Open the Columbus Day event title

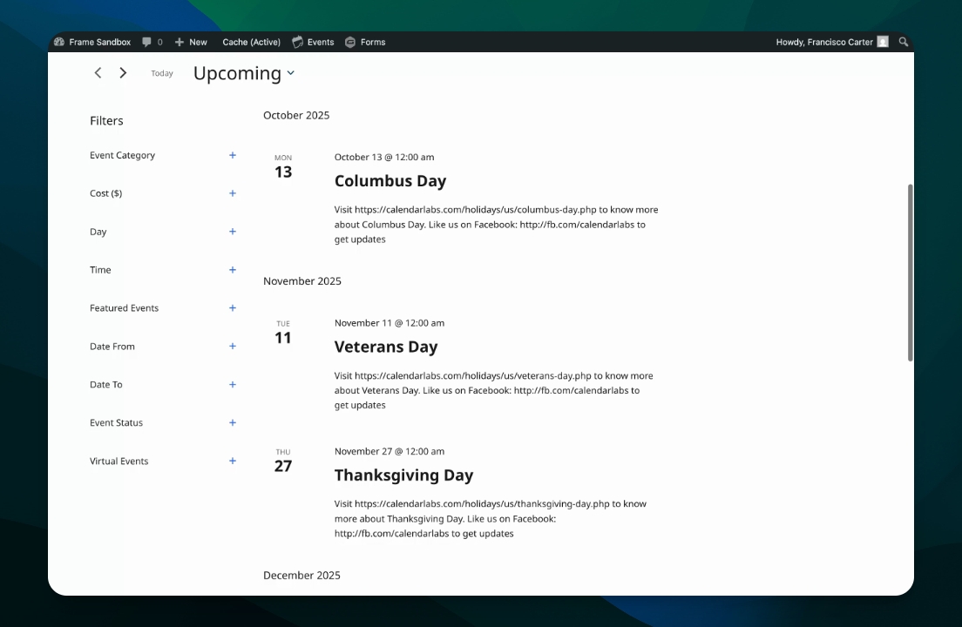click(x=390, y=181)
